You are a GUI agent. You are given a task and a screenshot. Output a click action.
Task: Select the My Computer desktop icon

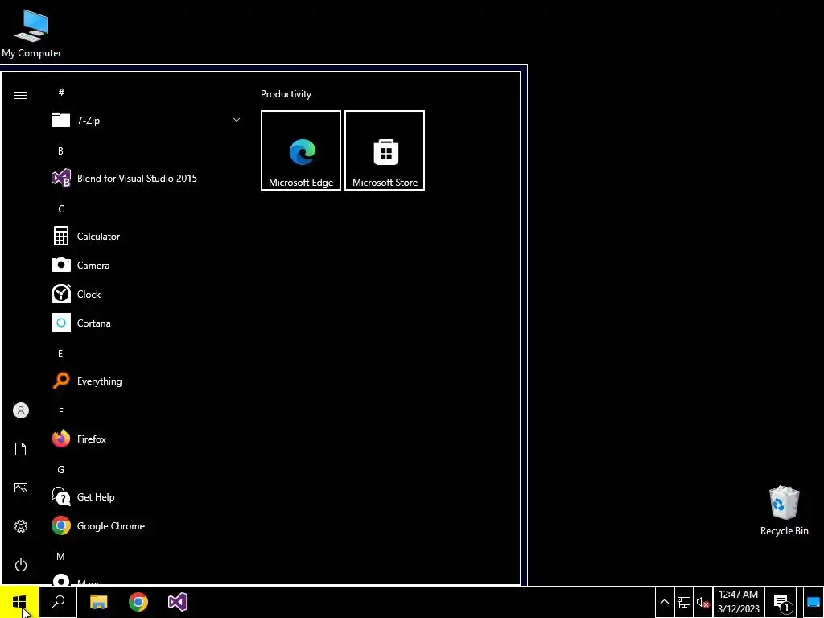coord(31,32)
